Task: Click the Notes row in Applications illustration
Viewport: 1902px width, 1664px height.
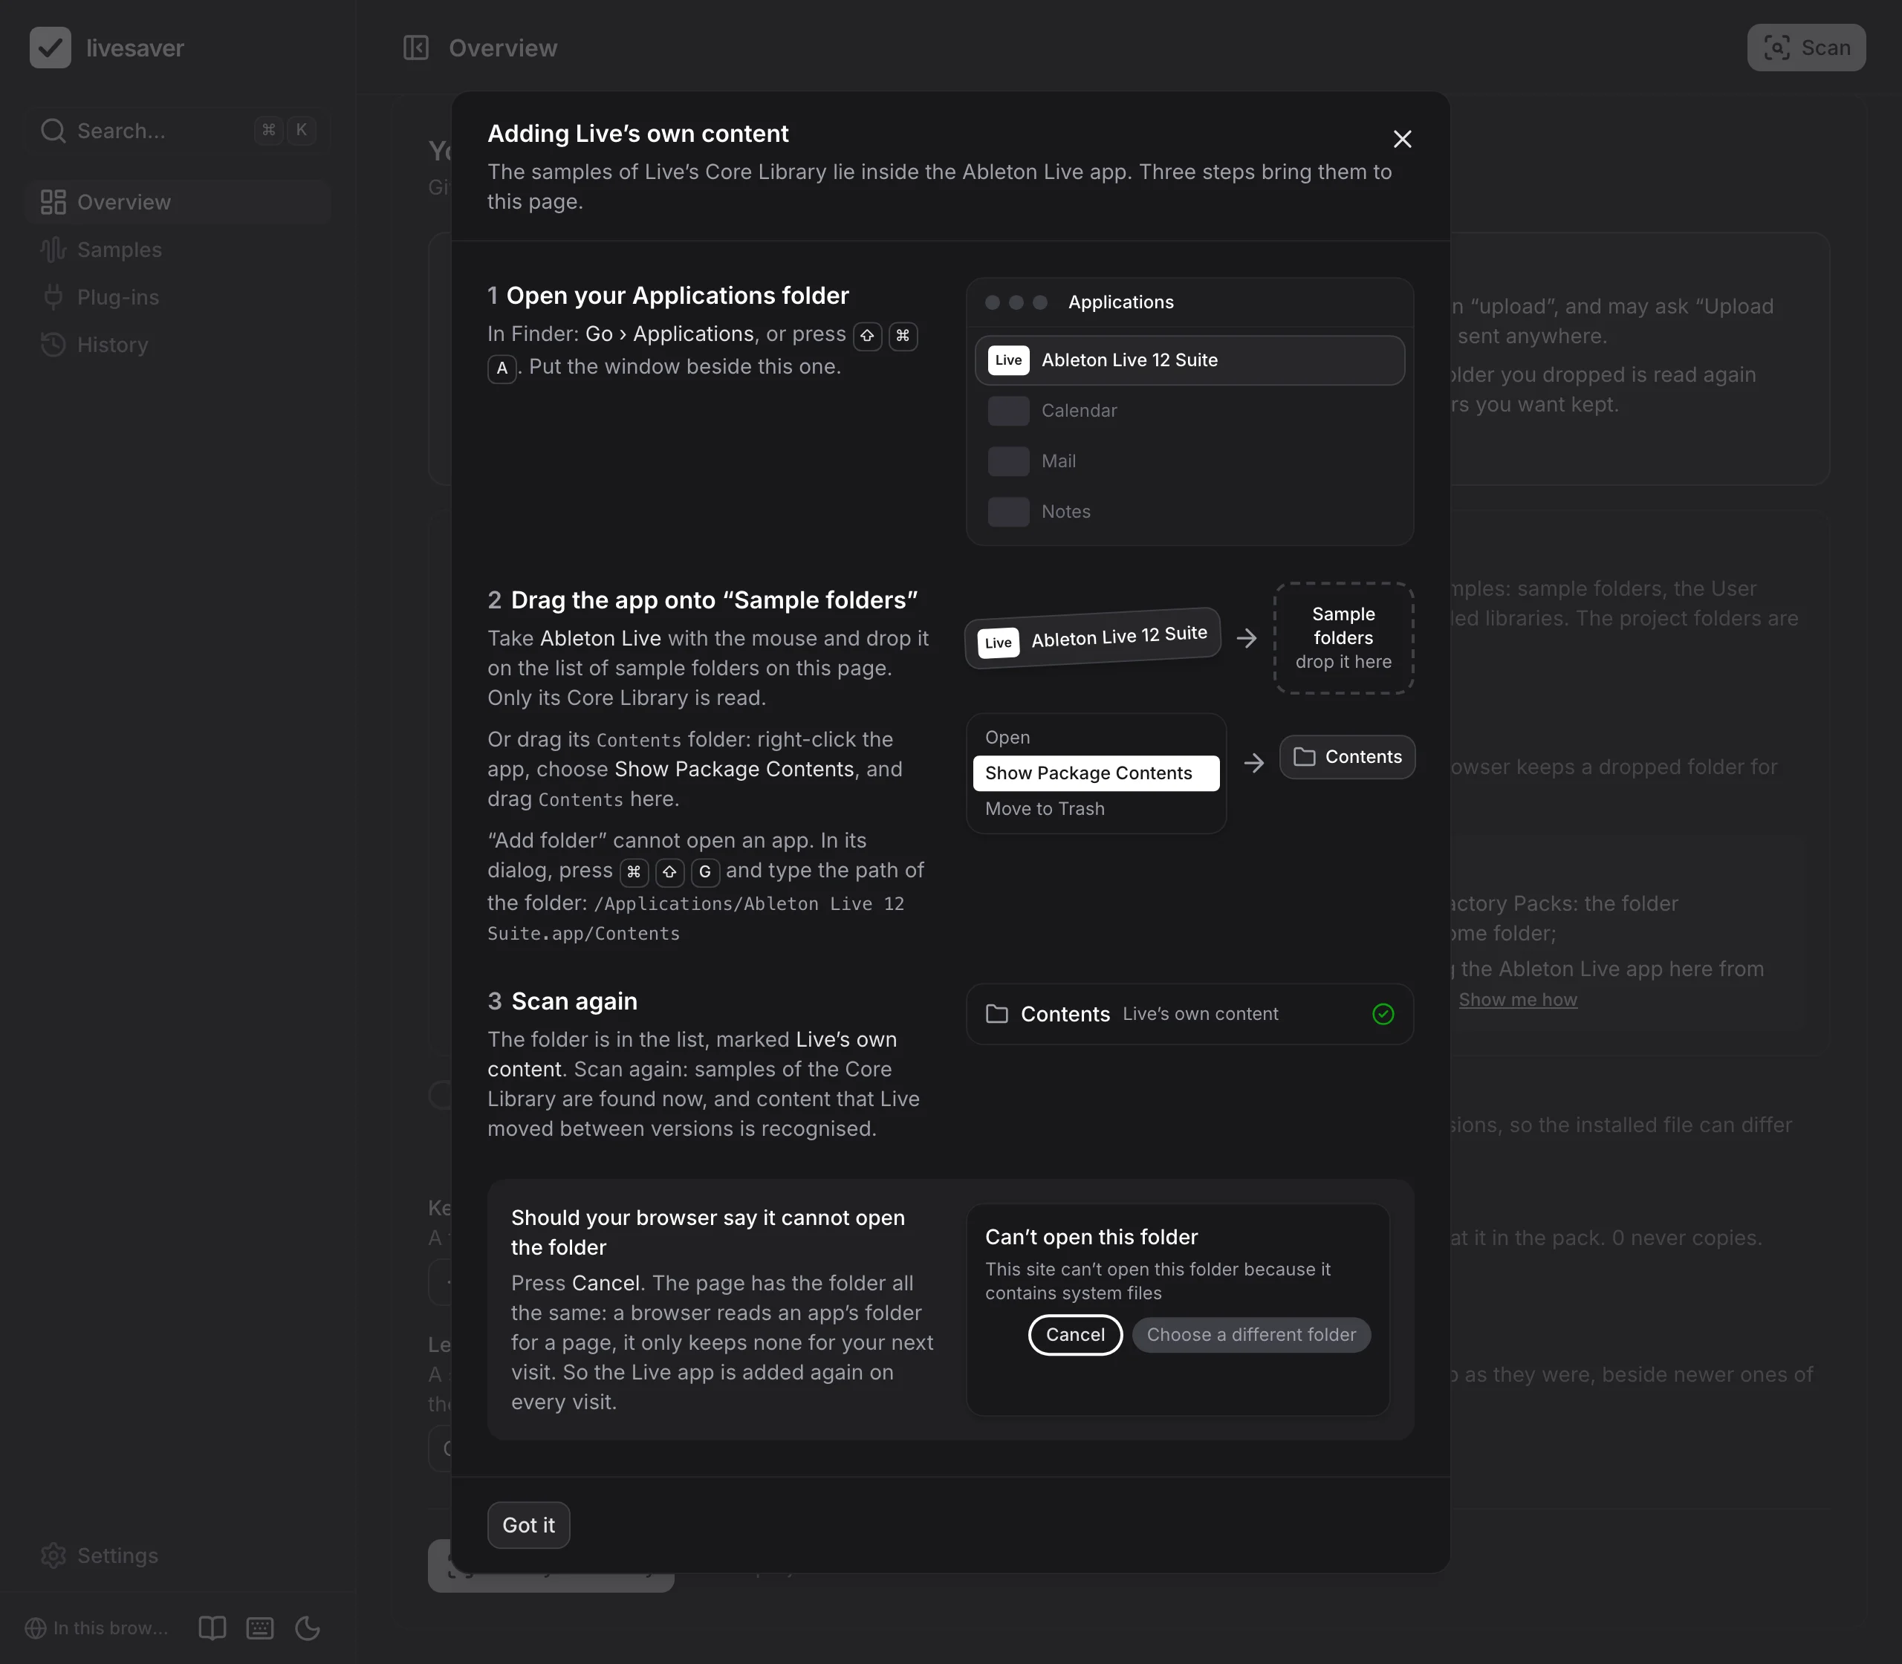Action: [x=1189, y=512]
